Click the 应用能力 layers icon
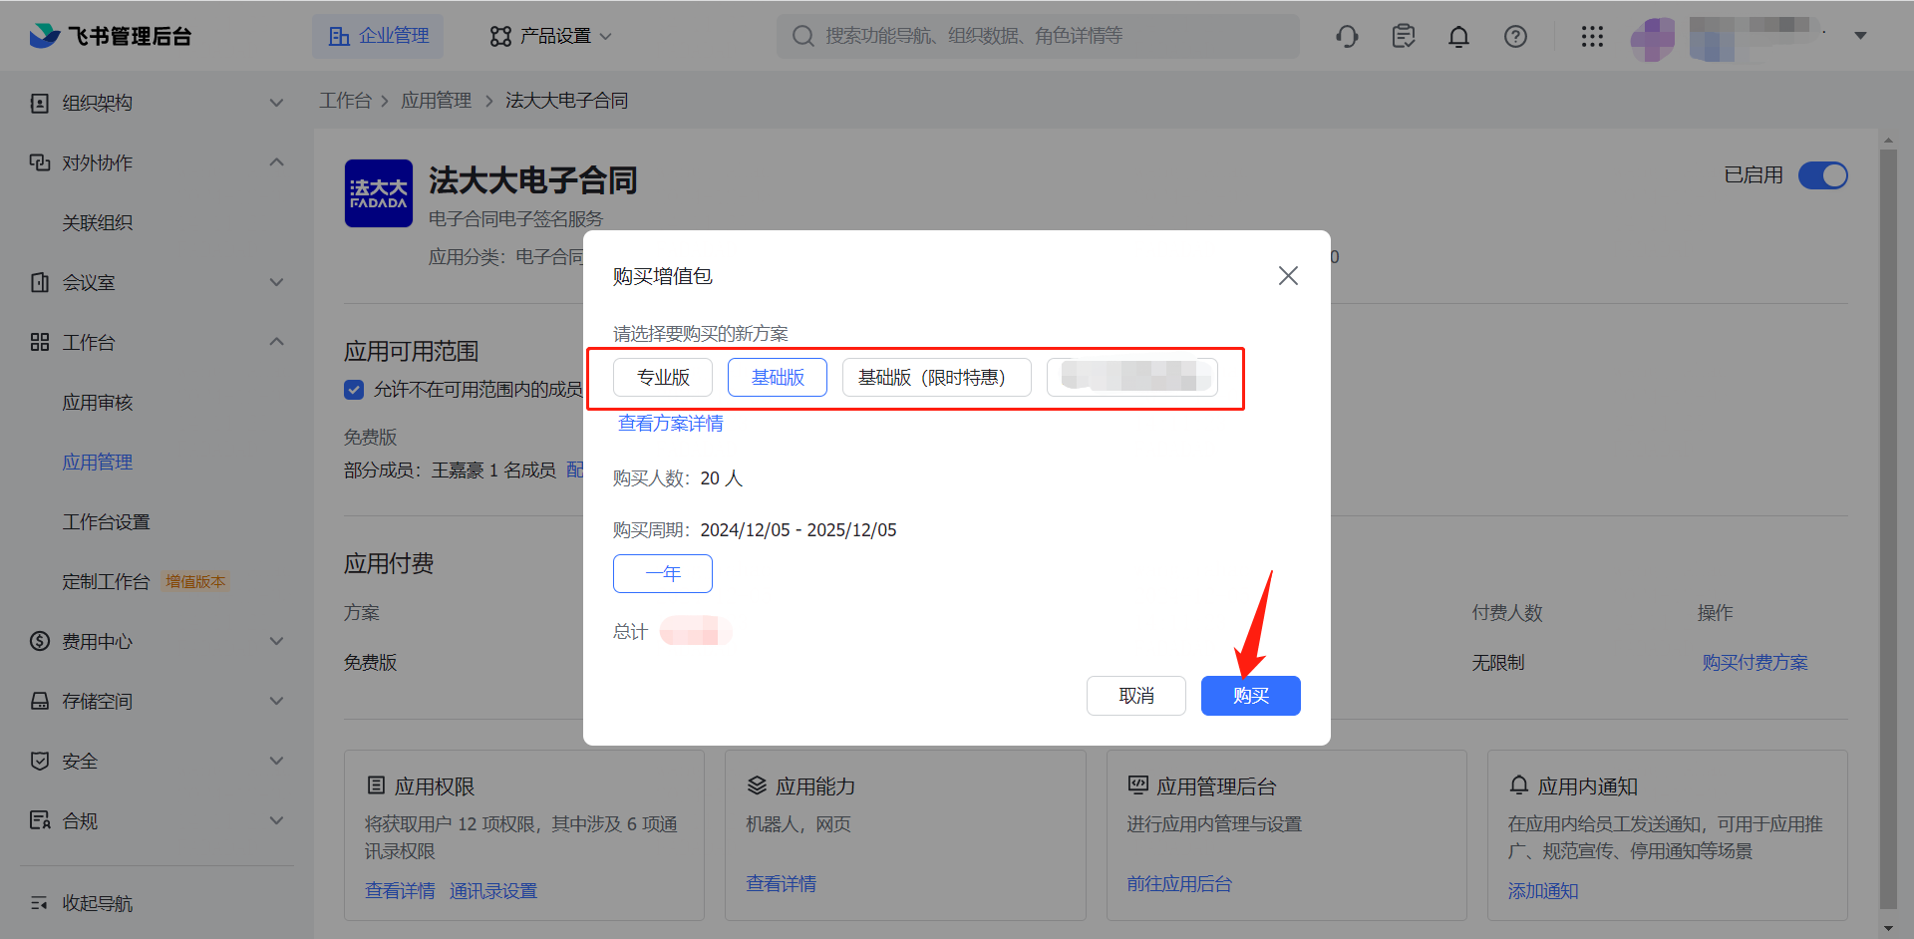The height and width of the screenshot is (939, 1914). [757, 785]
